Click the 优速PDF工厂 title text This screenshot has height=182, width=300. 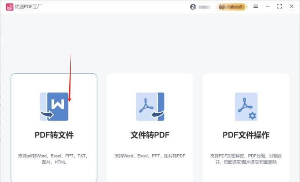point(28,7)
